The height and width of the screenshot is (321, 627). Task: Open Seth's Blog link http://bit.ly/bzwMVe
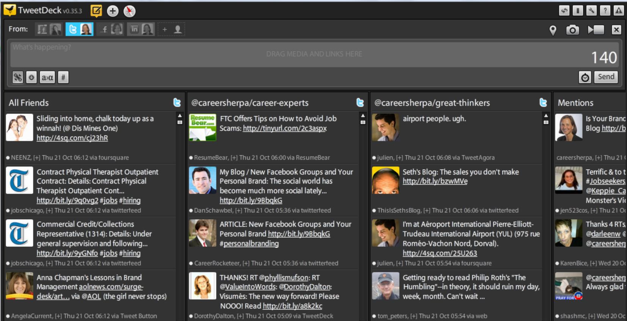coord(435,181)
